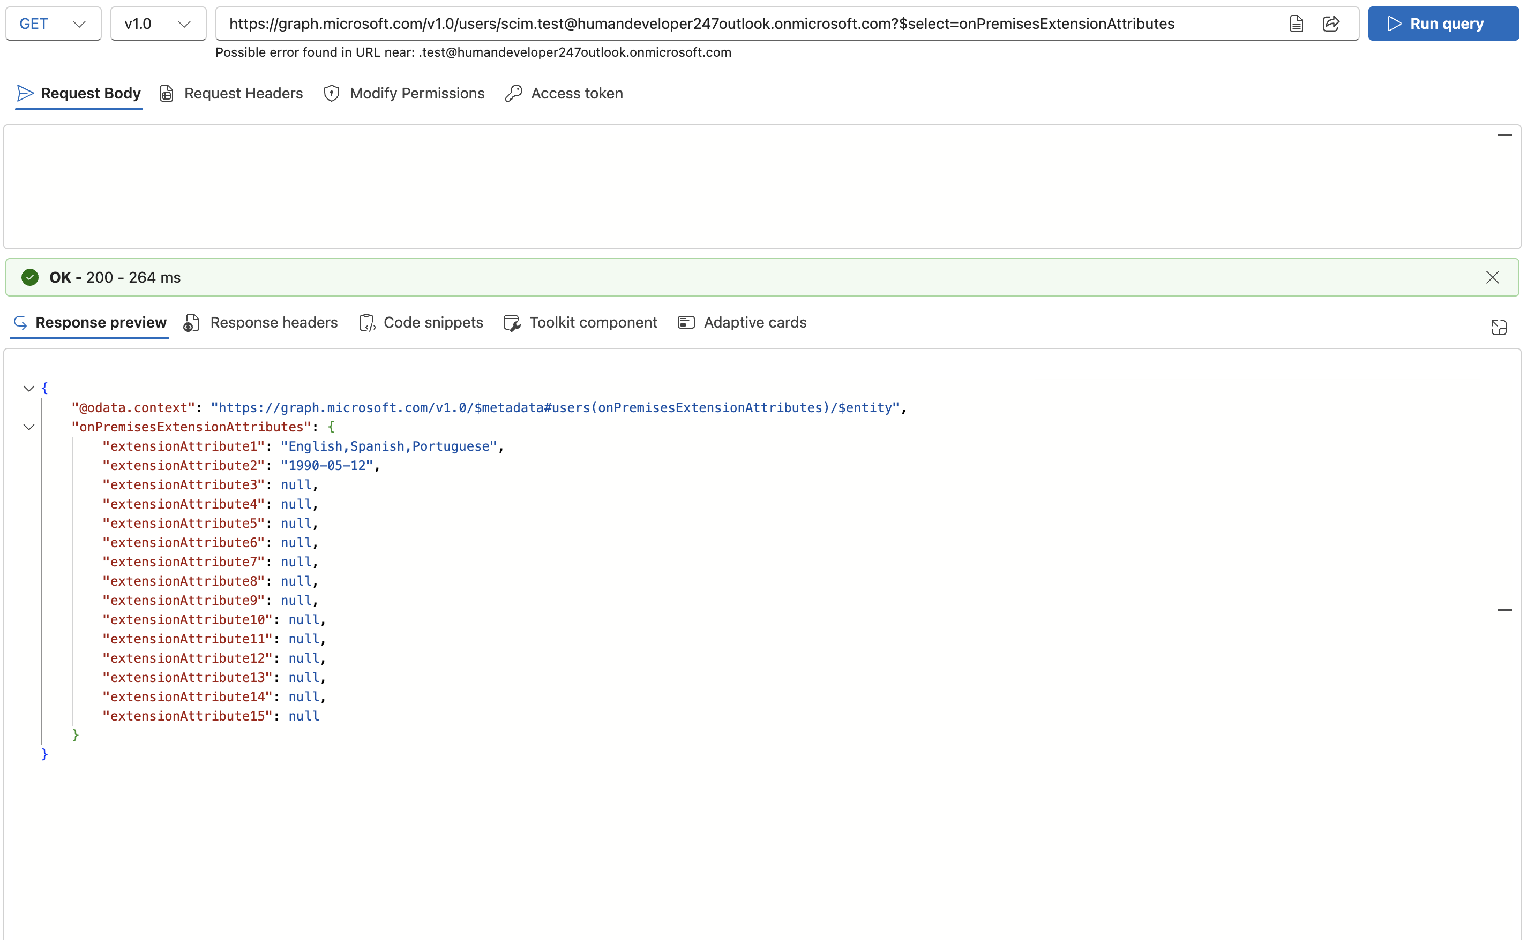Viewport: 1527px width, 940px height.
Task: Open the GET method dropdown
Action: tap(54, 24)
